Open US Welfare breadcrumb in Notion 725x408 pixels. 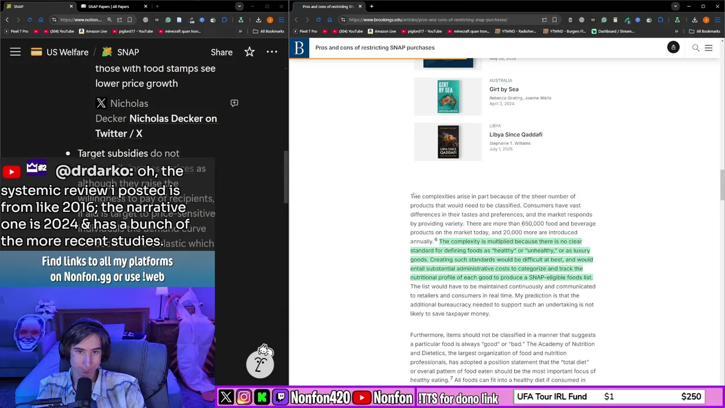[59, 52]
